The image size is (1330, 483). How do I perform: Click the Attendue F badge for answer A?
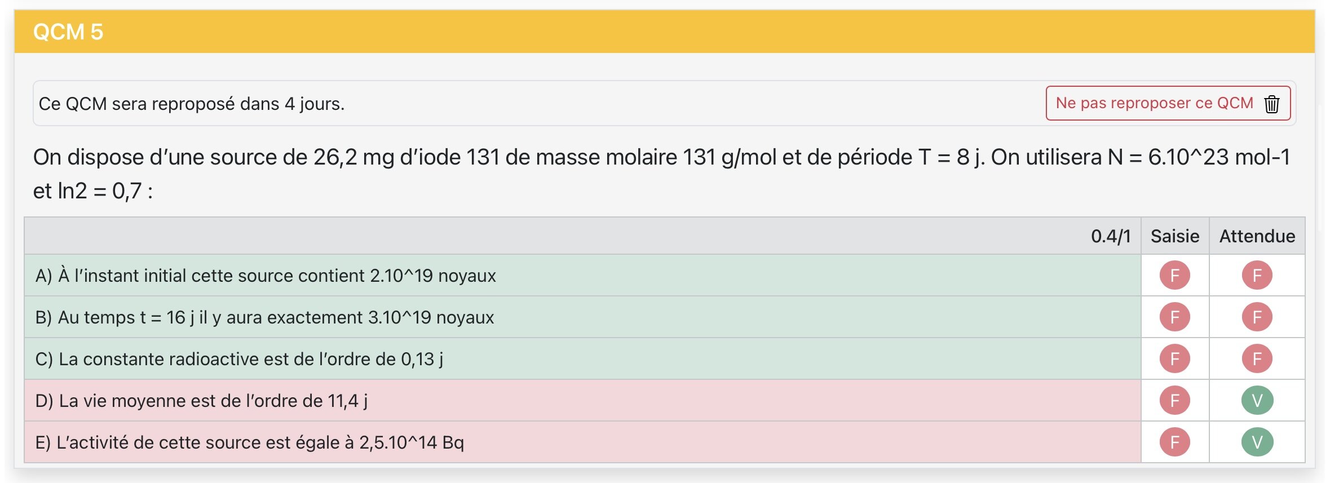tap(1257, 276)
